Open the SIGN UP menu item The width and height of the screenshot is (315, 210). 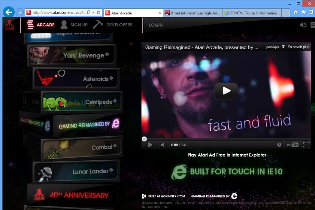[x=74, y=25]
